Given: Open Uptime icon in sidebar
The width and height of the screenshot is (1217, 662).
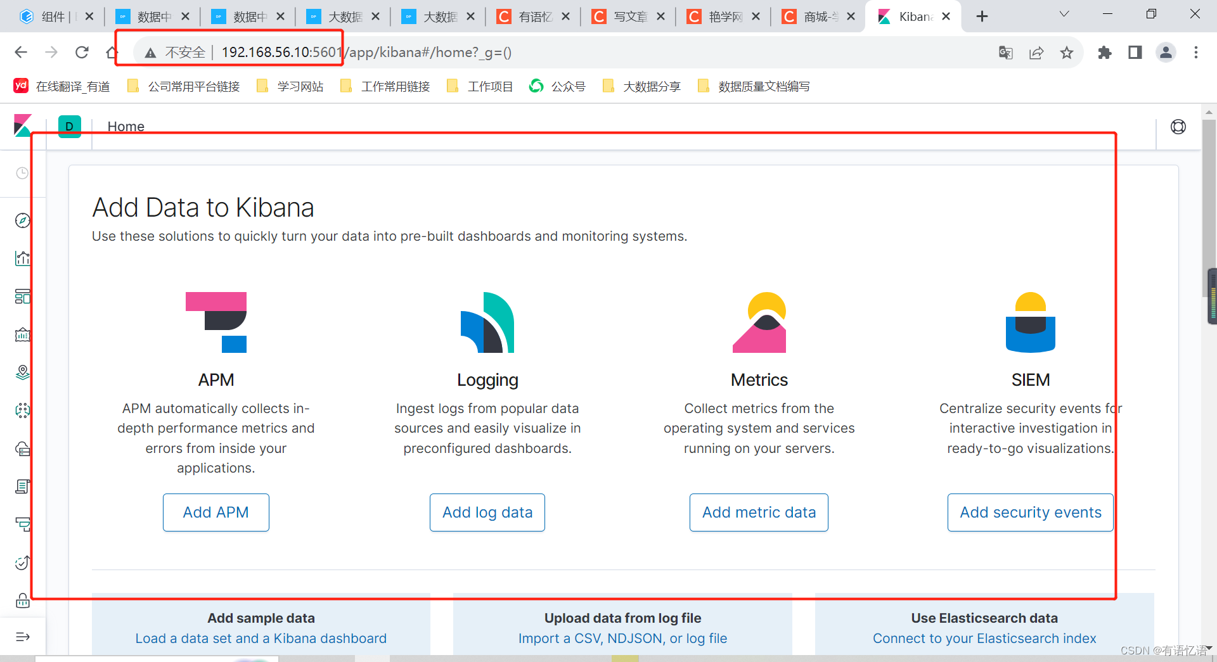Looking at the screenshot, I should [22, 563].
